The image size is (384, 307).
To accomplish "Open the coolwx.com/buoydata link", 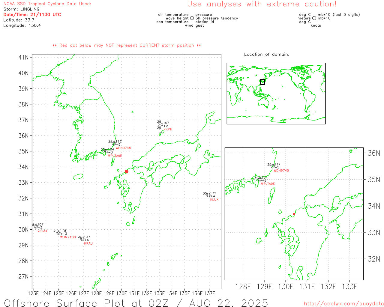I will click(344, 304).
